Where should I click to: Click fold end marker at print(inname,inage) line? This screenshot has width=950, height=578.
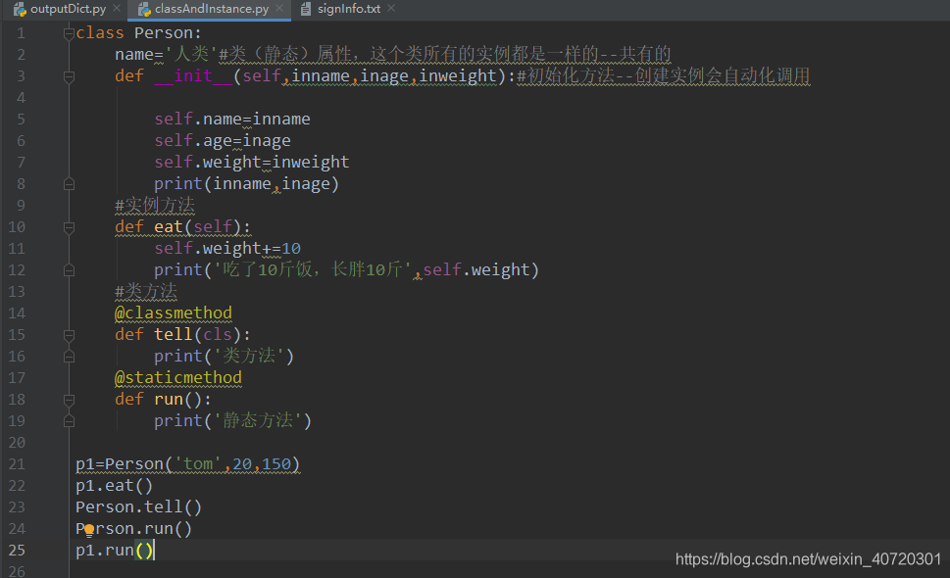[x=69, y=184]
